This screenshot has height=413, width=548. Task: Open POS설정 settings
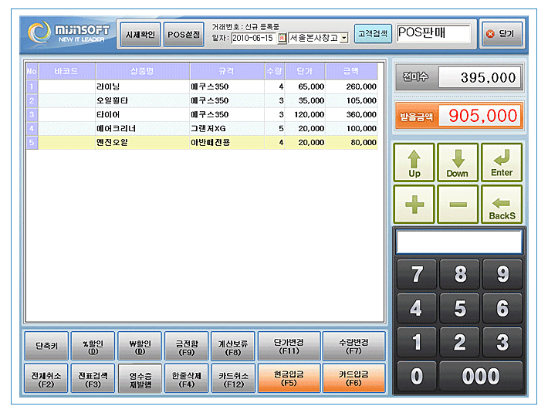pos(184,34)
